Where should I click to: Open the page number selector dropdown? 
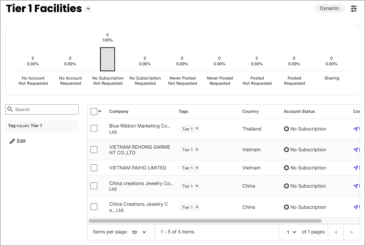291,232
